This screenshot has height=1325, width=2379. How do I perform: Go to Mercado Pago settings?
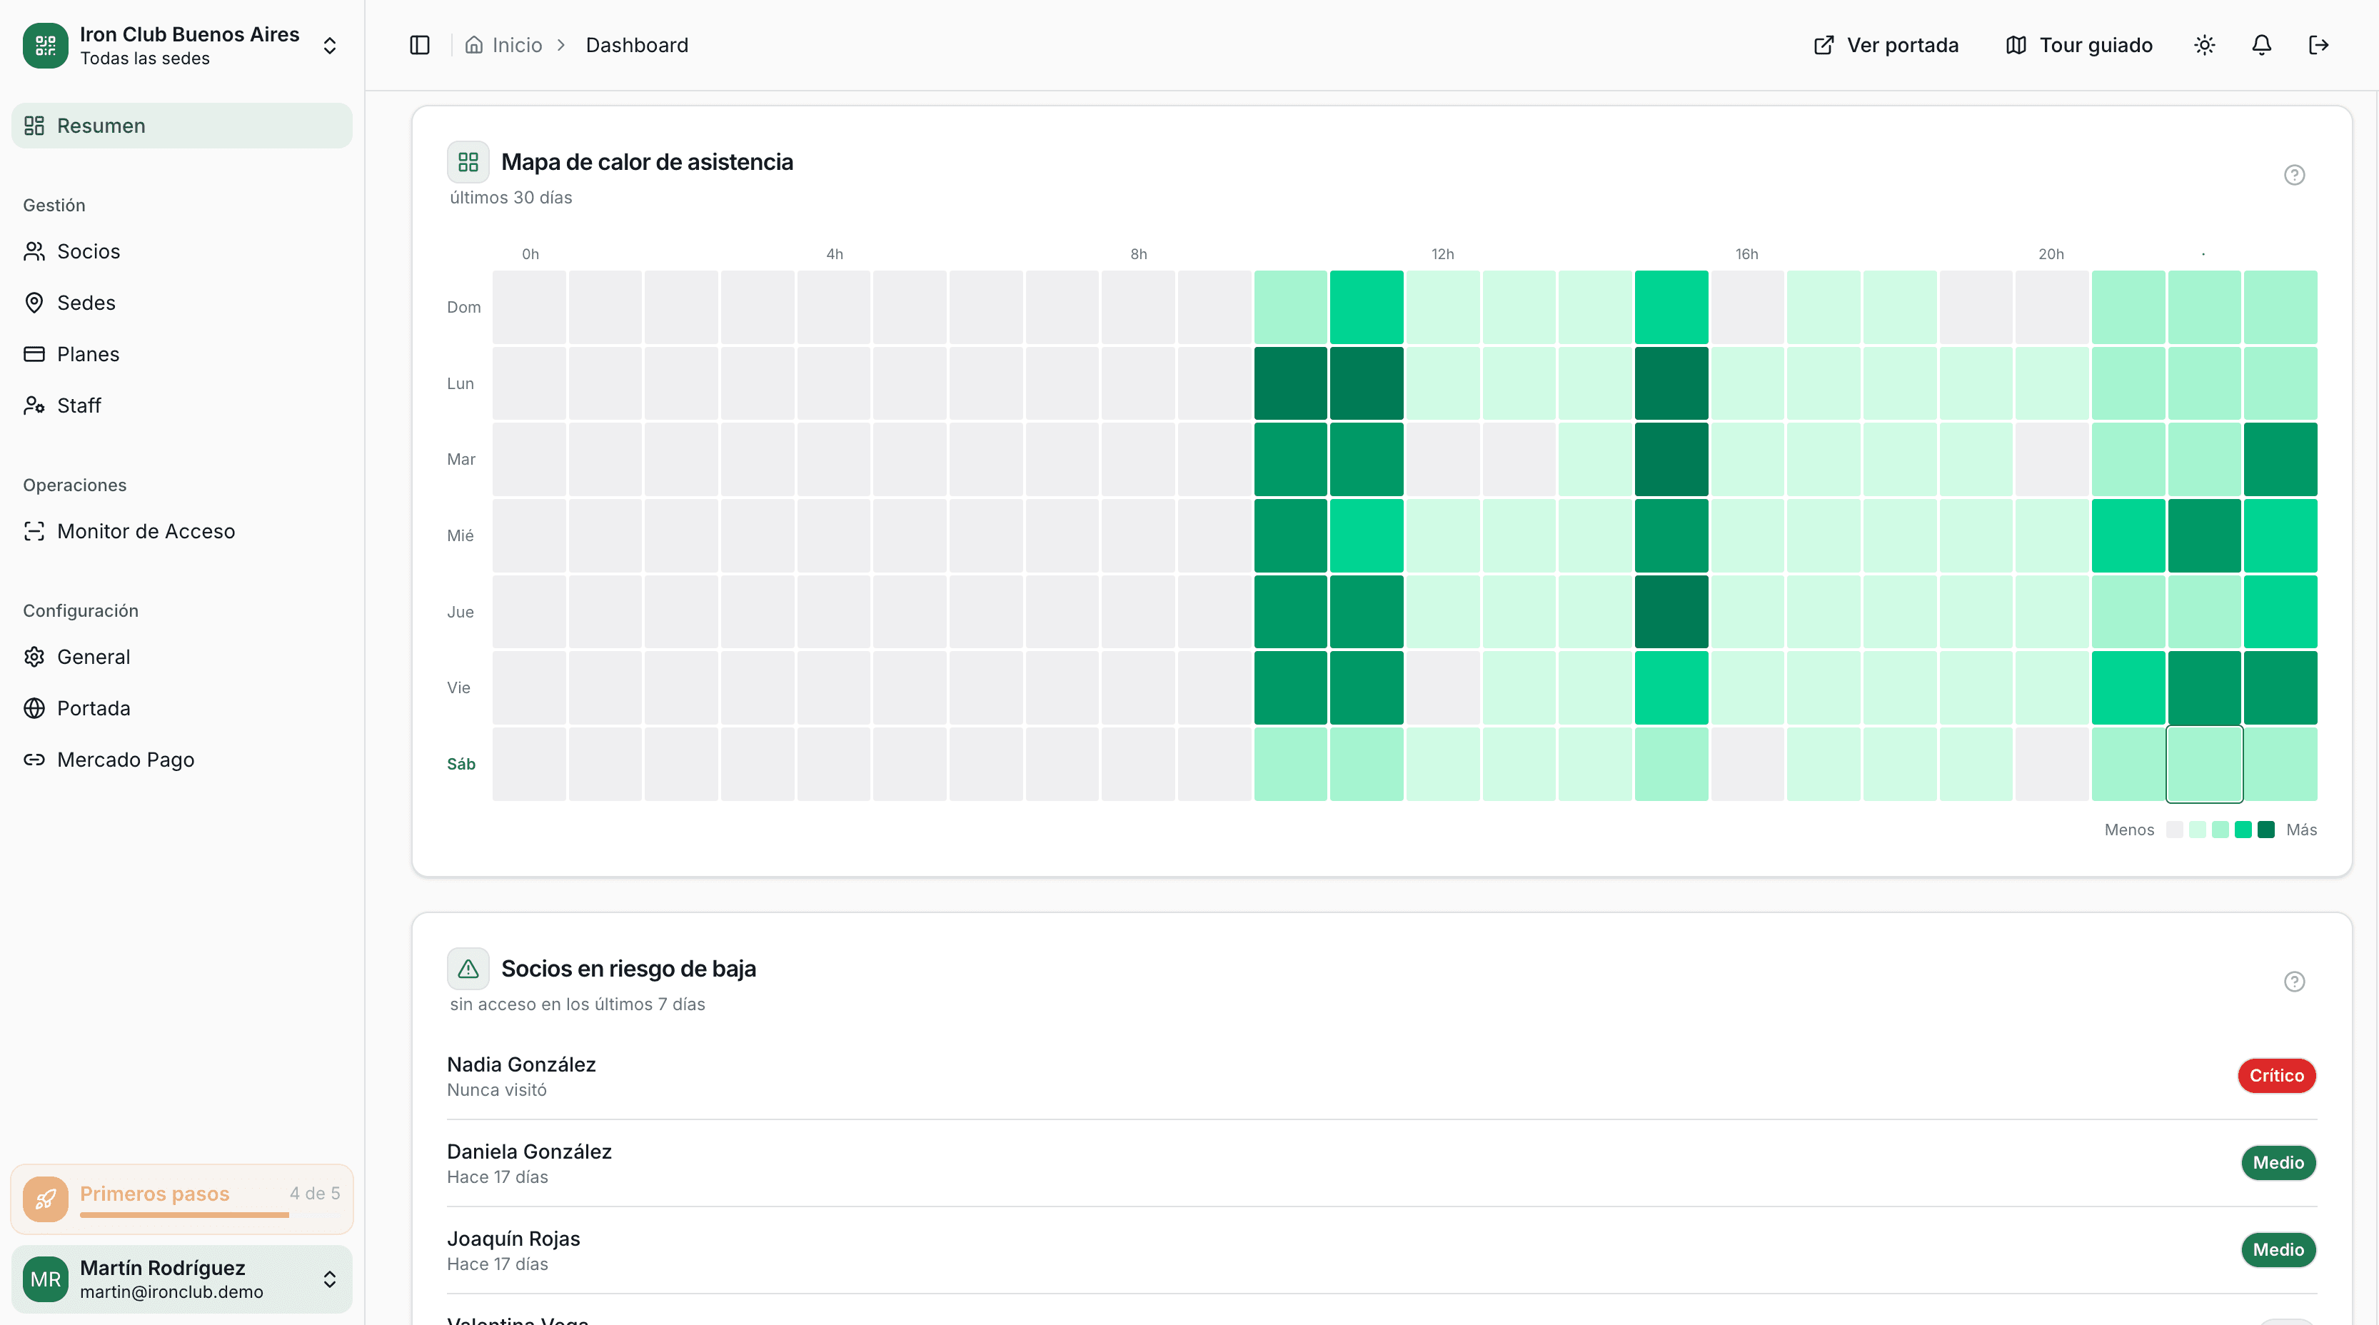[125, 759]
